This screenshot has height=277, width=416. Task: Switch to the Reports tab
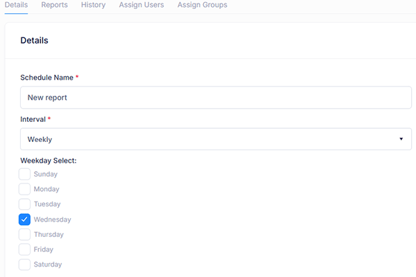[54, 5]
